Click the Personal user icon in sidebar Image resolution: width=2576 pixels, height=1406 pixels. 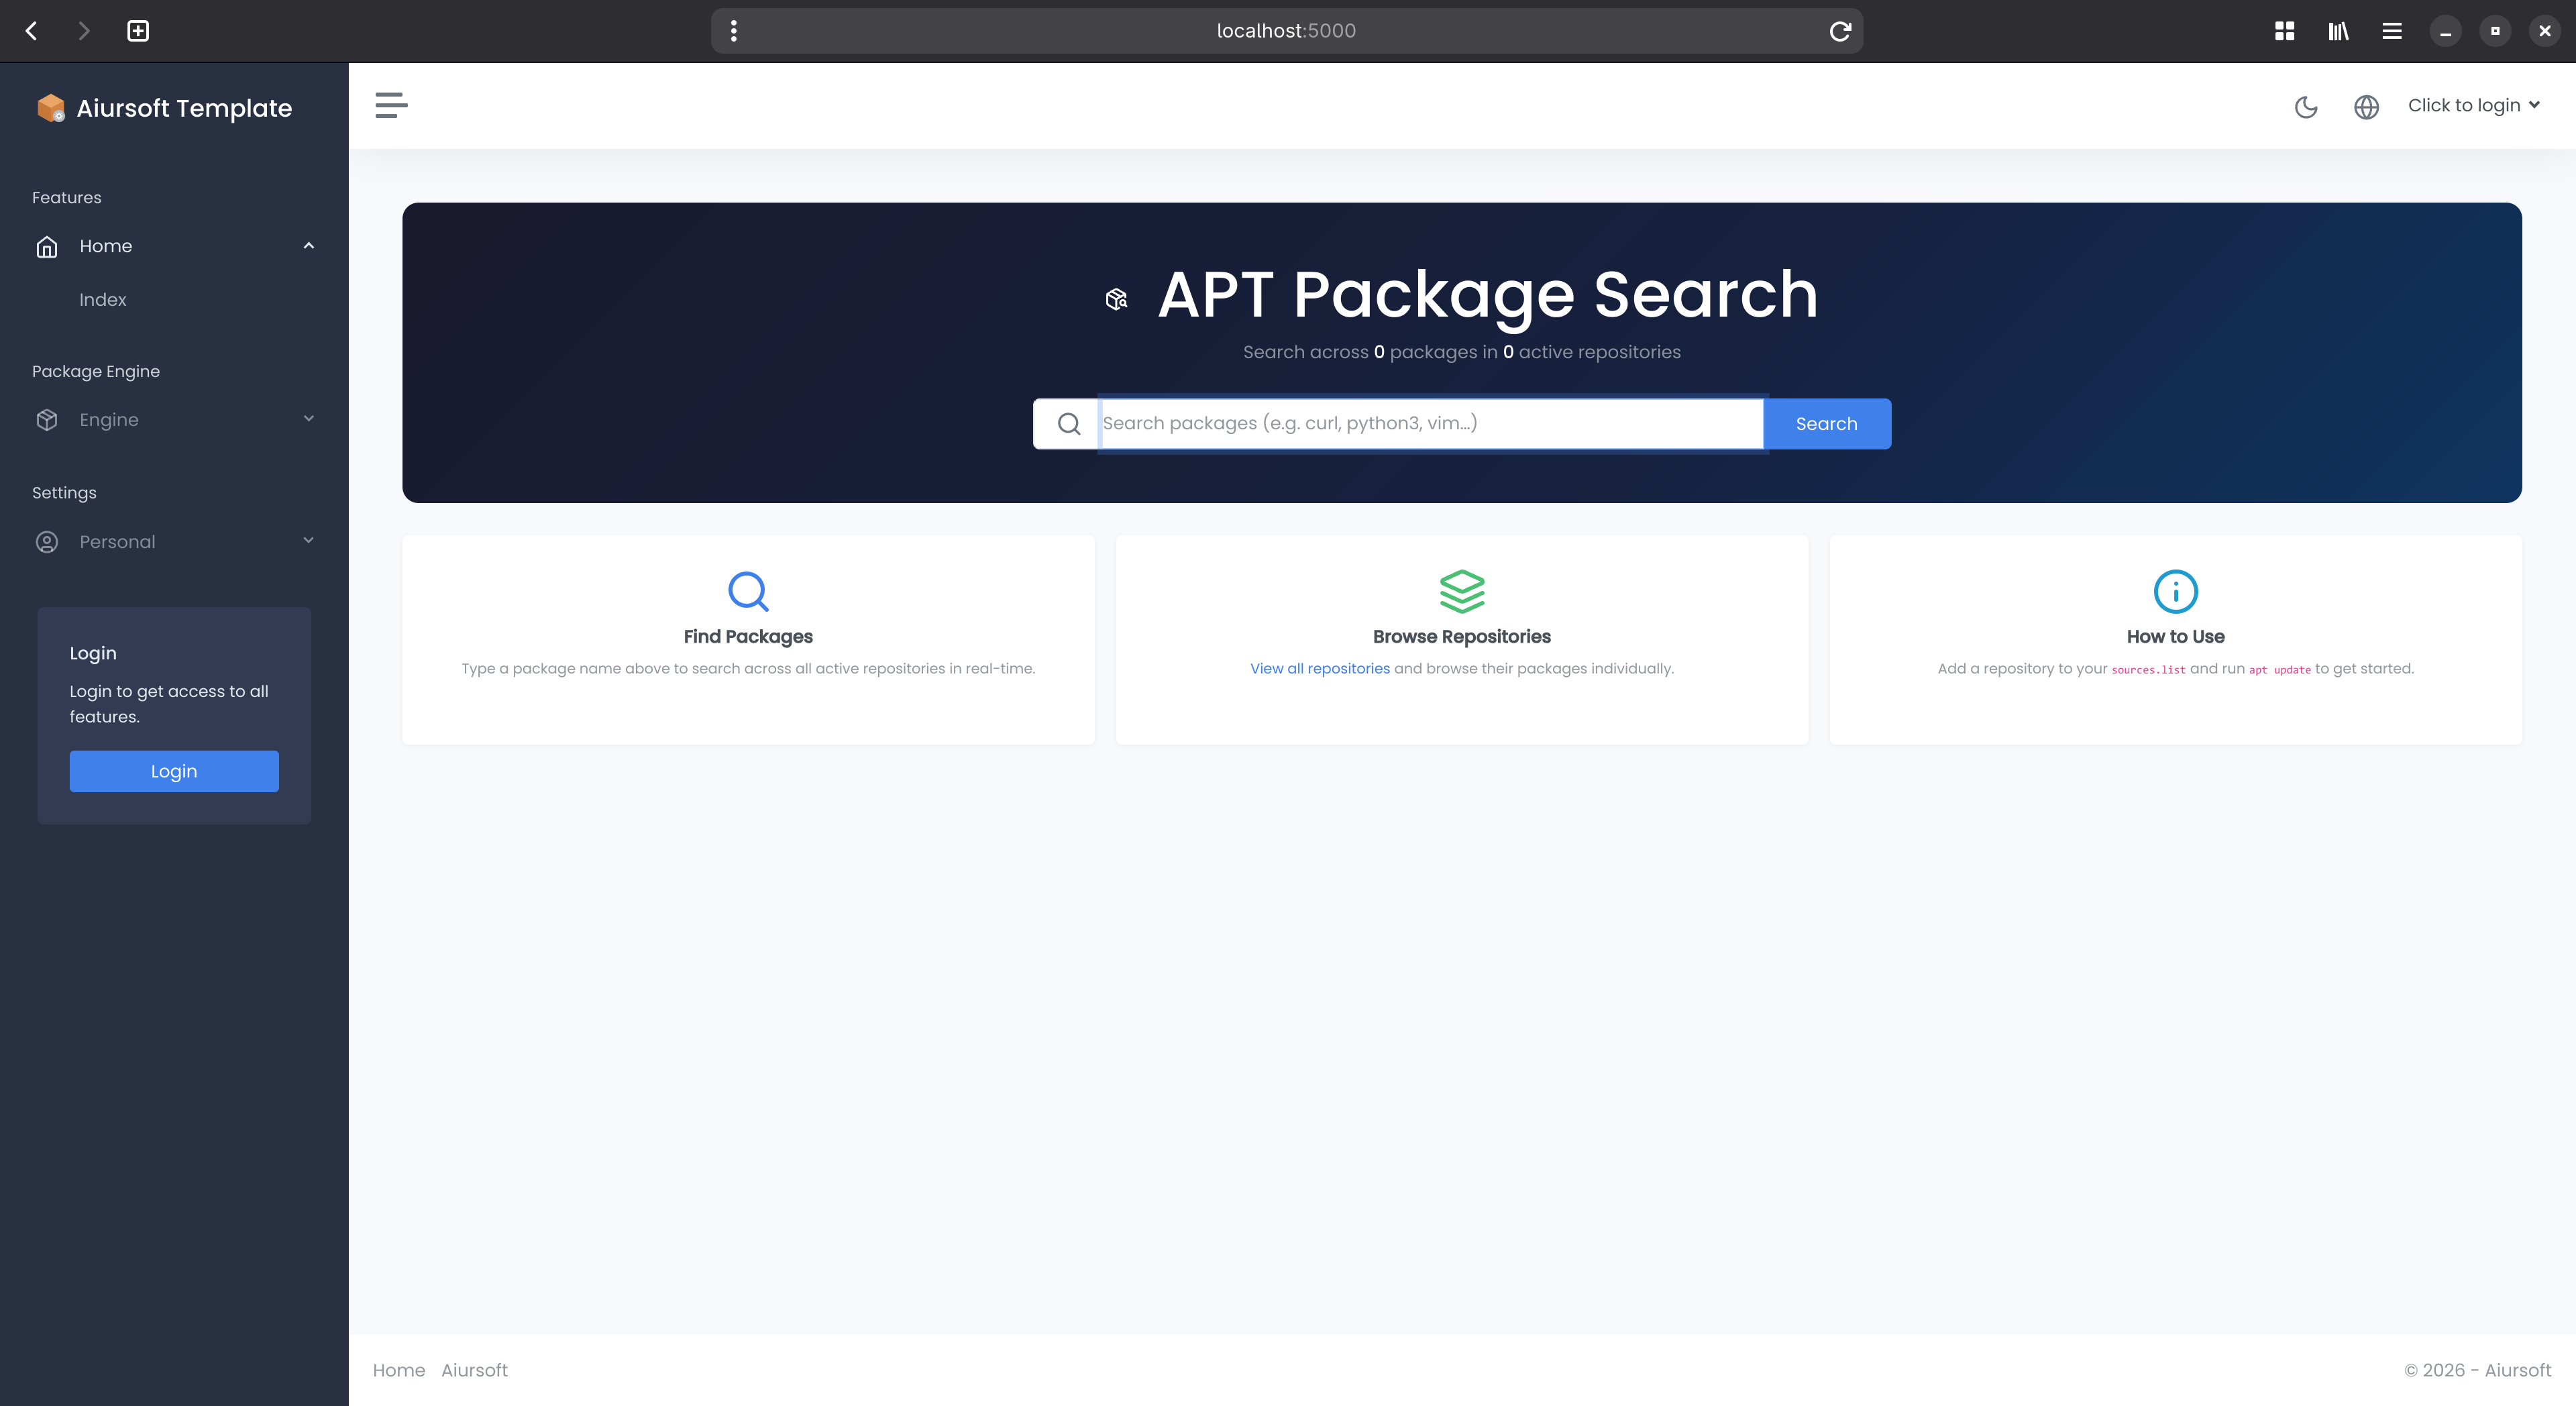(x=47, y=542)
